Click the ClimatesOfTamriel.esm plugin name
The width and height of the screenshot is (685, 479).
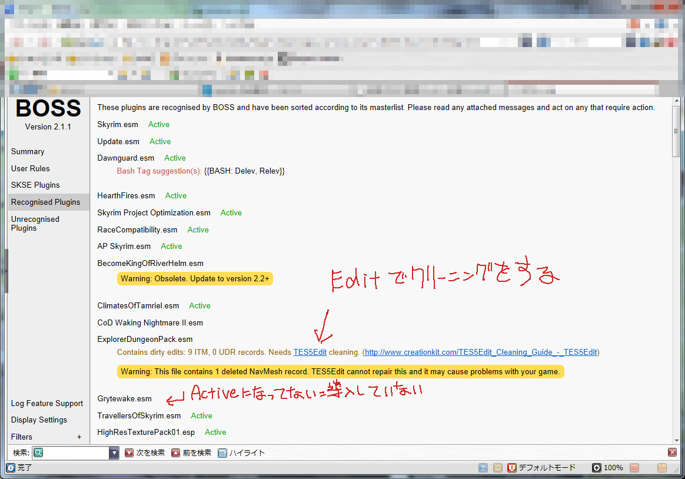point(138,305)
